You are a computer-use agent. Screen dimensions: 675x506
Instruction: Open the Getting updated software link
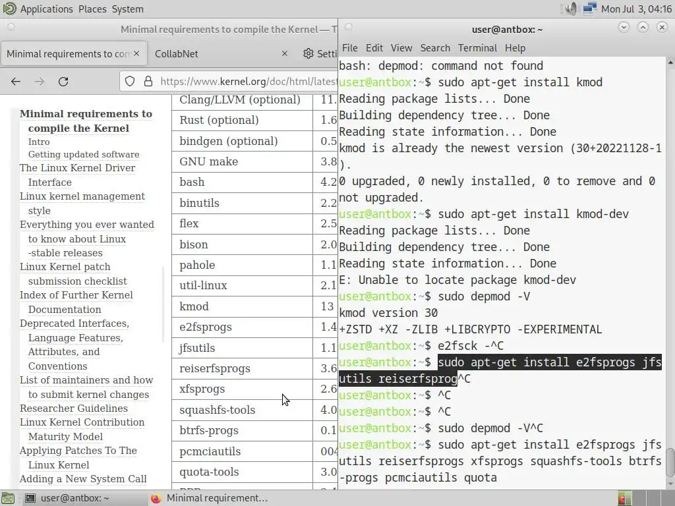(x=84, y=154)
